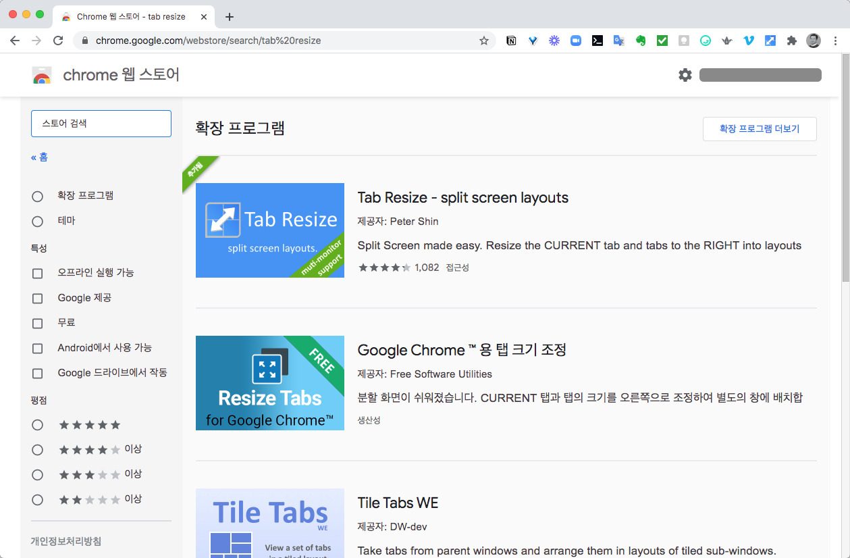The image size is (850, 558).
Task: Close the Chrome 웹 스토어 tab
Action: (204, 17)
